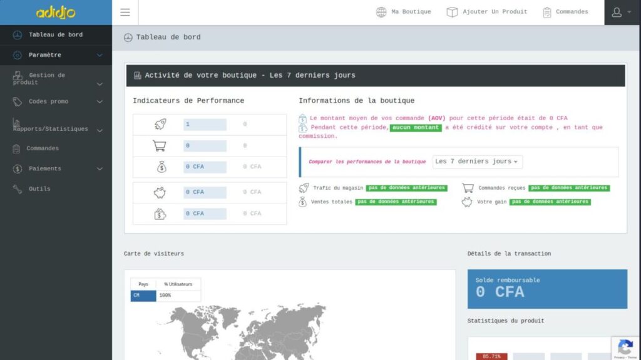This screenshot has height=360, width=641.
Task: Click the hamburger menu icon
Action: point(125,13)
